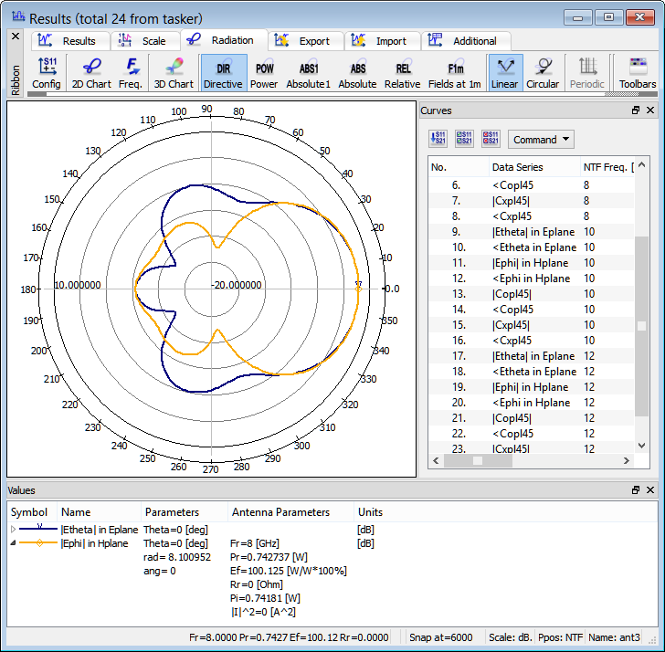Open the Command dropdown in Curves panel

click(542, 140)
